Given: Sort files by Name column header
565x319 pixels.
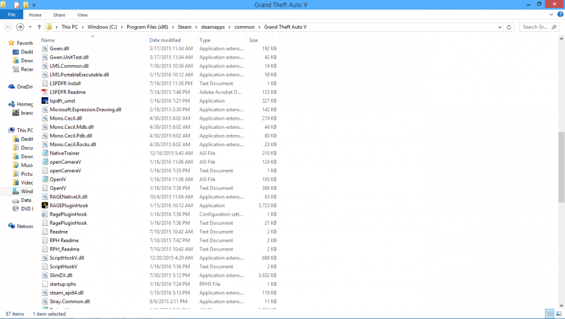Looking at the screenshot, I should pyautogui.click(x=93, y=40).
